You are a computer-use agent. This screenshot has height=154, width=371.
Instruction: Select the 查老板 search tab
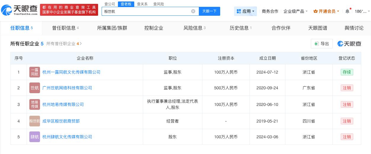126,4
